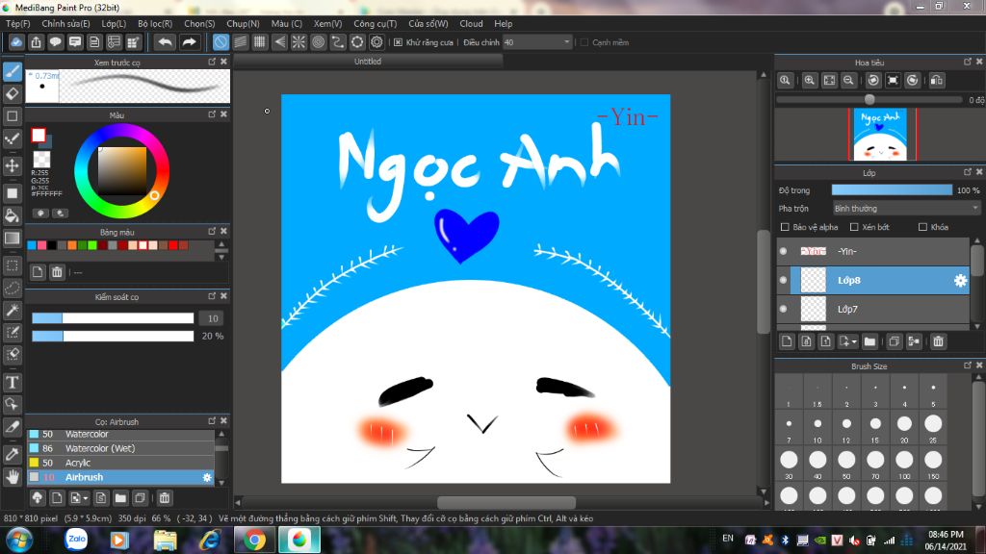Flip the canvas view in the navigator

[x=936, y=81]
